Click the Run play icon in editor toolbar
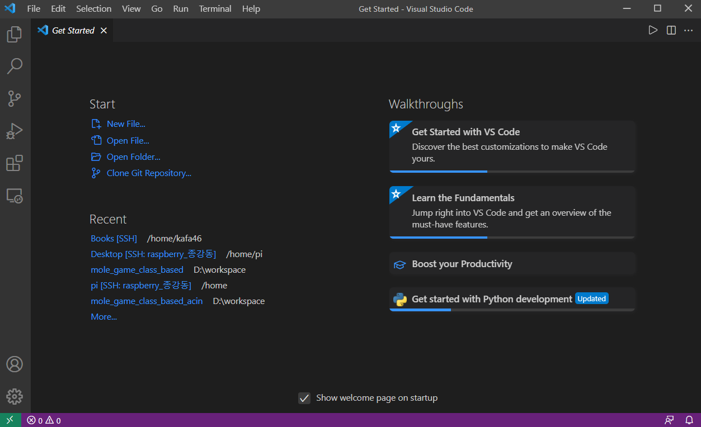Screen dimensions: 701x427 point(653,30)
